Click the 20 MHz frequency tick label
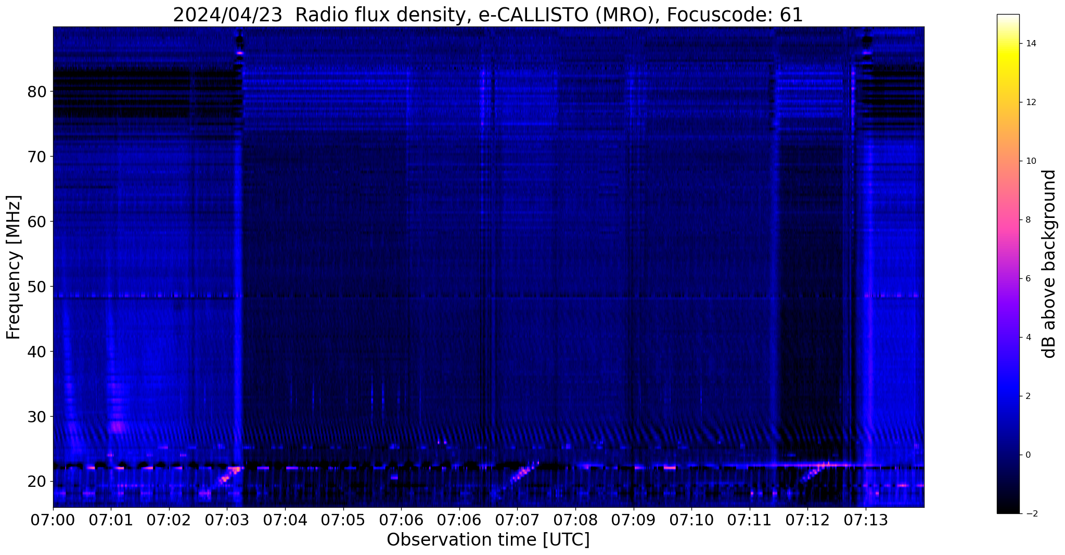This screenshot has height=555, width=1065. pos(37,482)
